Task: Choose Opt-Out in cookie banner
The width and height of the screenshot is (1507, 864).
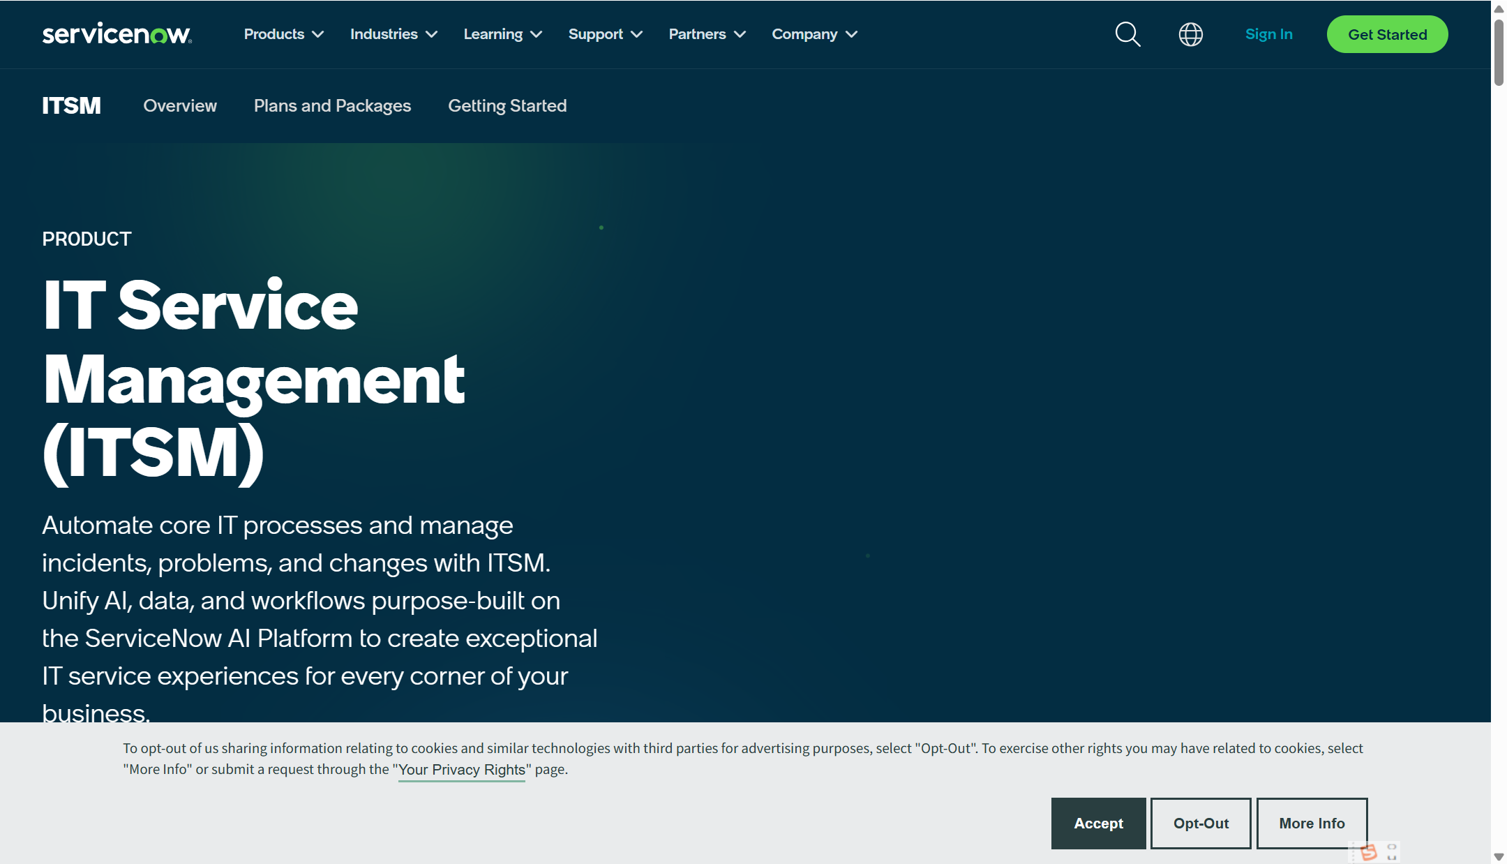Action: 1201,824
